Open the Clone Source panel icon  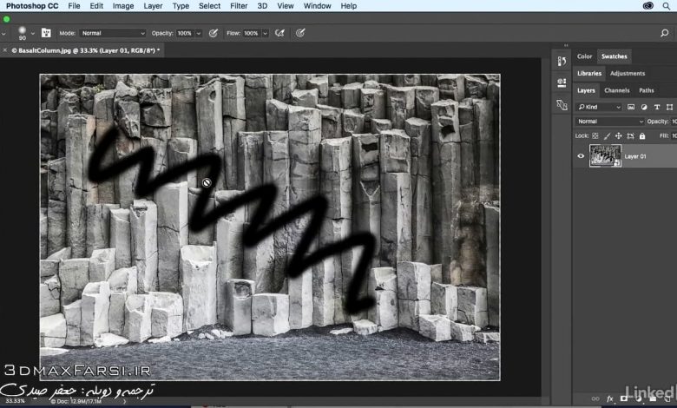[562, 104]
